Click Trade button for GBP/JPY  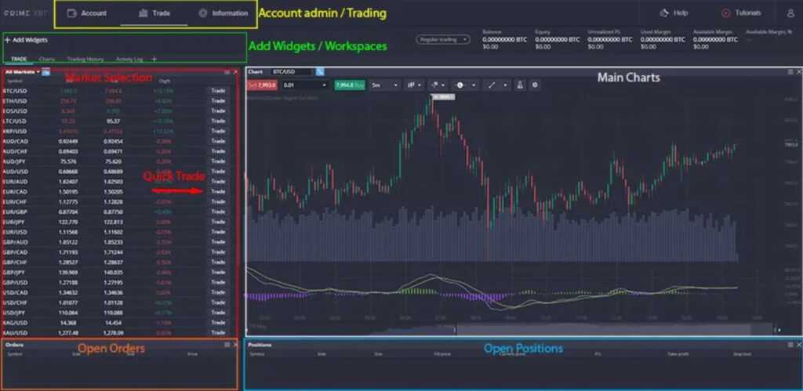click(218, 272)
